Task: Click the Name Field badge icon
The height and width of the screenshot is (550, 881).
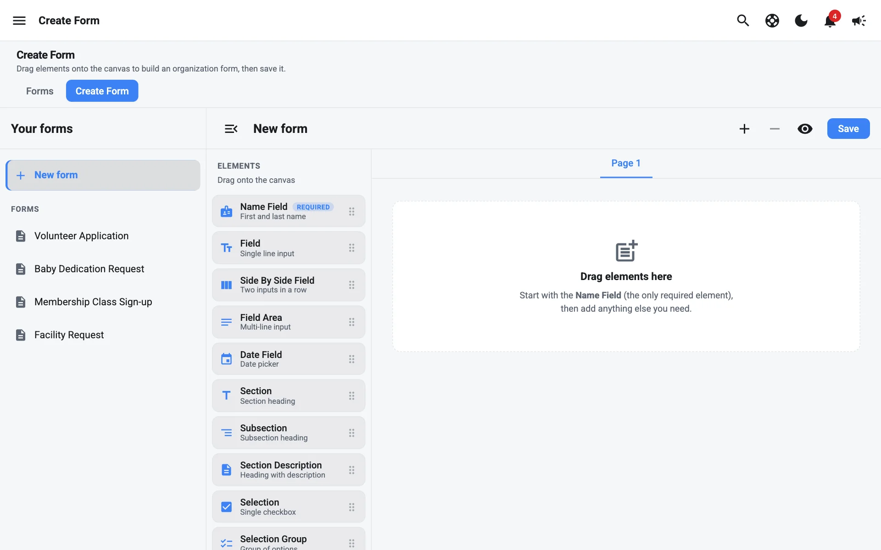Action: (x=226, y=211)
